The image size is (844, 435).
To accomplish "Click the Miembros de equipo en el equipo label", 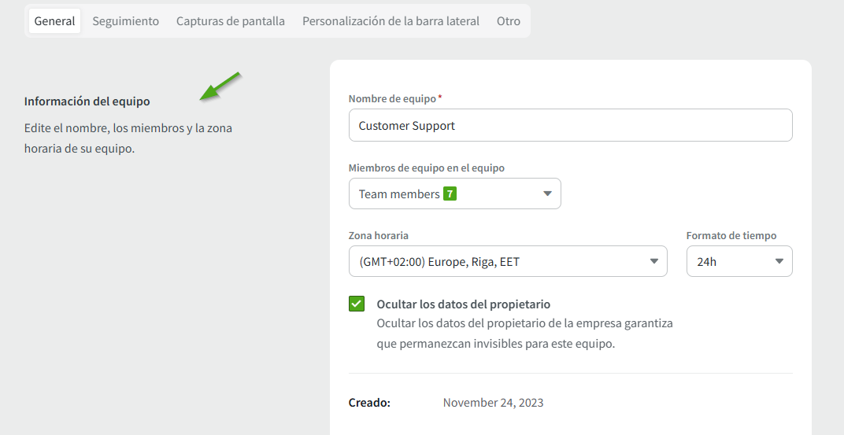I will pos(426,168).
